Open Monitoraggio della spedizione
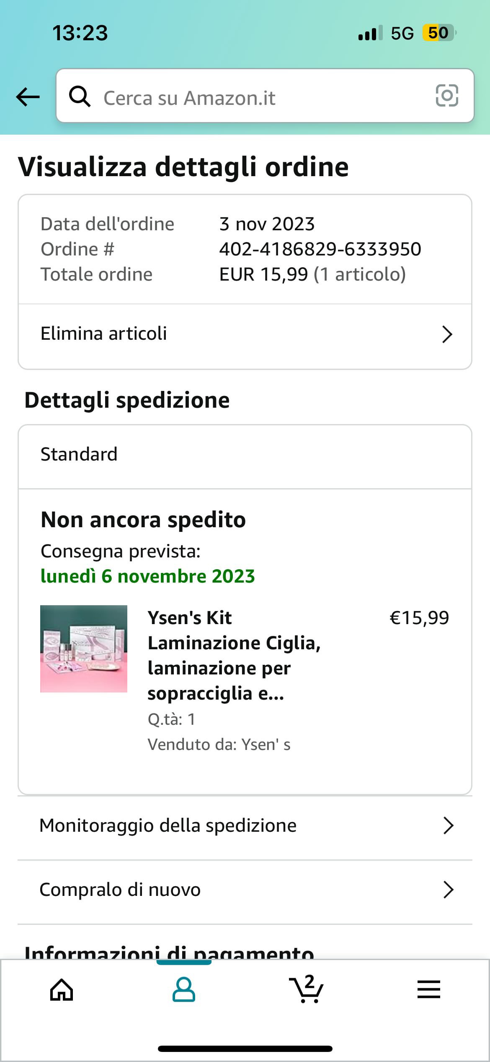 [x=168, y=825]
